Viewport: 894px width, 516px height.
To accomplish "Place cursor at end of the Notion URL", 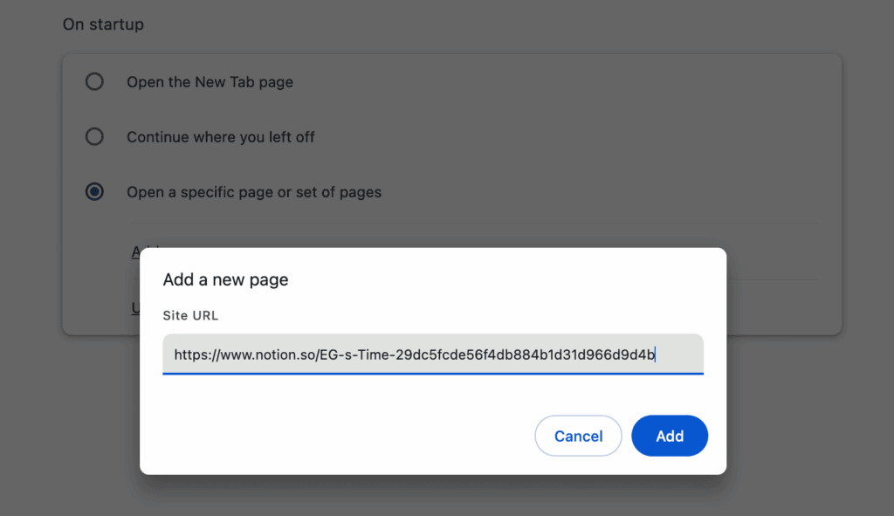I will [656, 354].
